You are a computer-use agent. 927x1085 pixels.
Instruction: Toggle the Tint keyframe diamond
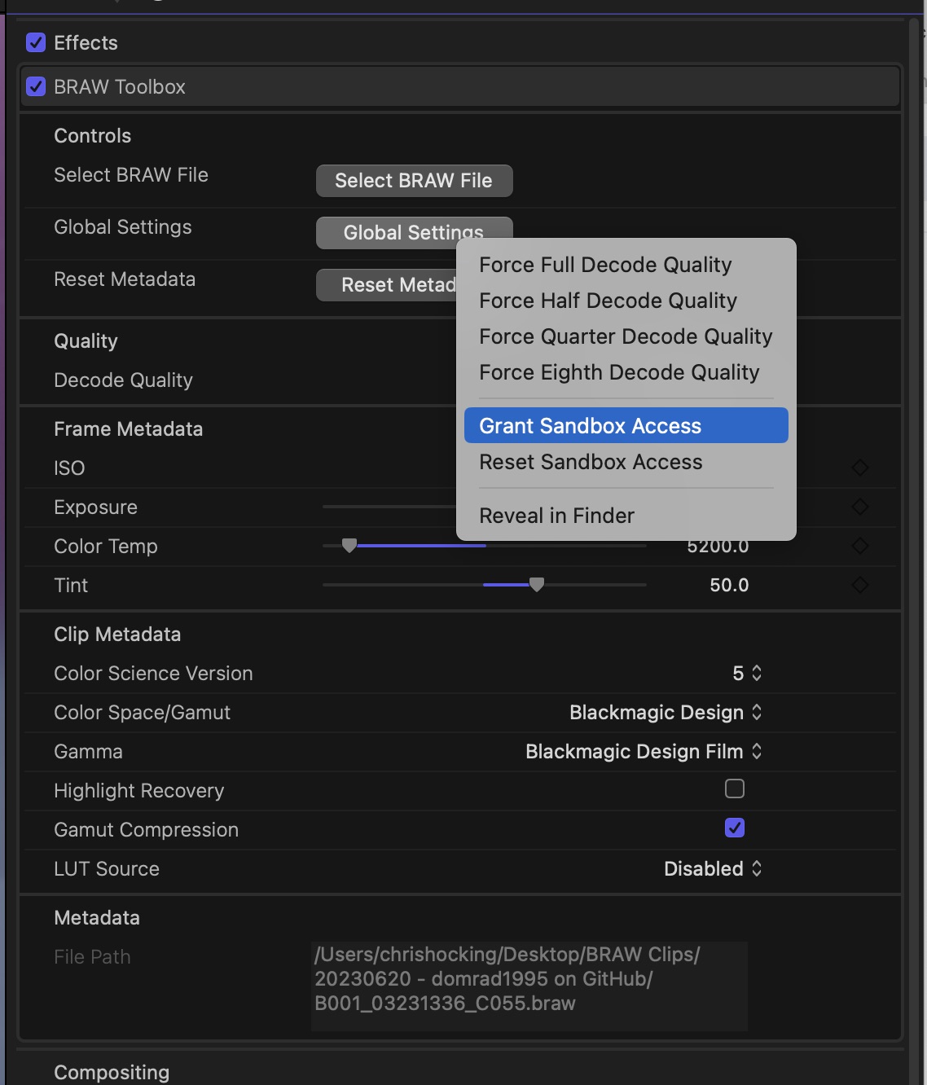(859, 585)
